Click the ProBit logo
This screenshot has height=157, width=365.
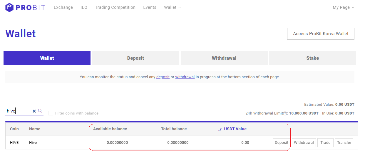click(x=25, y=7)
